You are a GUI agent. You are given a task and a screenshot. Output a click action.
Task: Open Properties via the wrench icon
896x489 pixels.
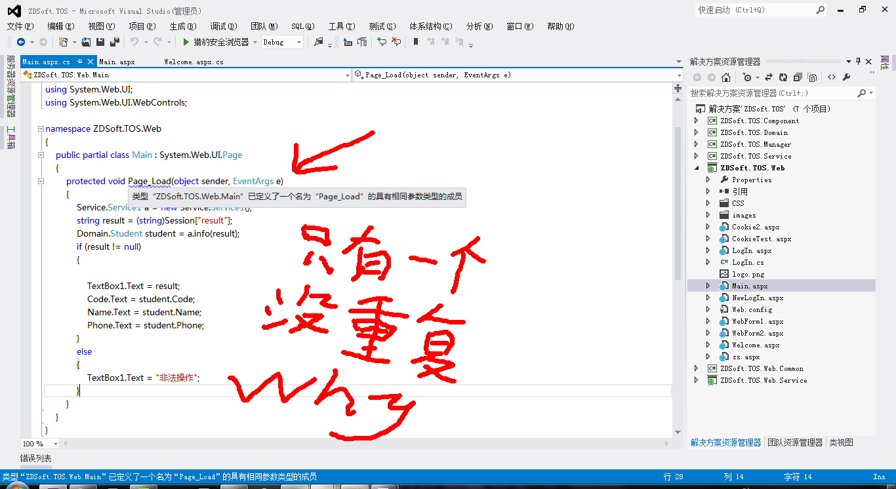[x=846, y=77]
